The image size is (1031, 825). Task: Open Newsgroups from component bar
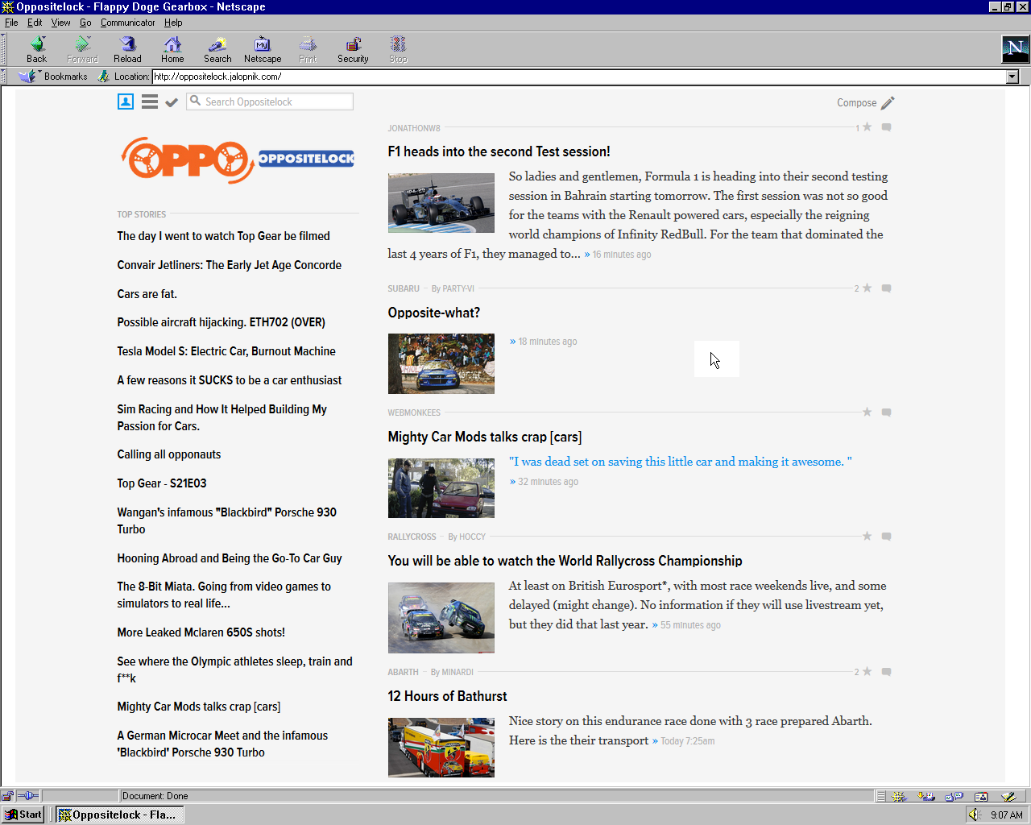tap(954, 796)
